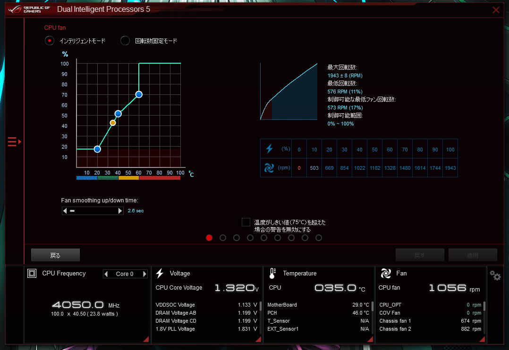Viewport: 509px width, 350px height.
Task: Click the Temperature list scrollbar
Action: click(373, 307)
